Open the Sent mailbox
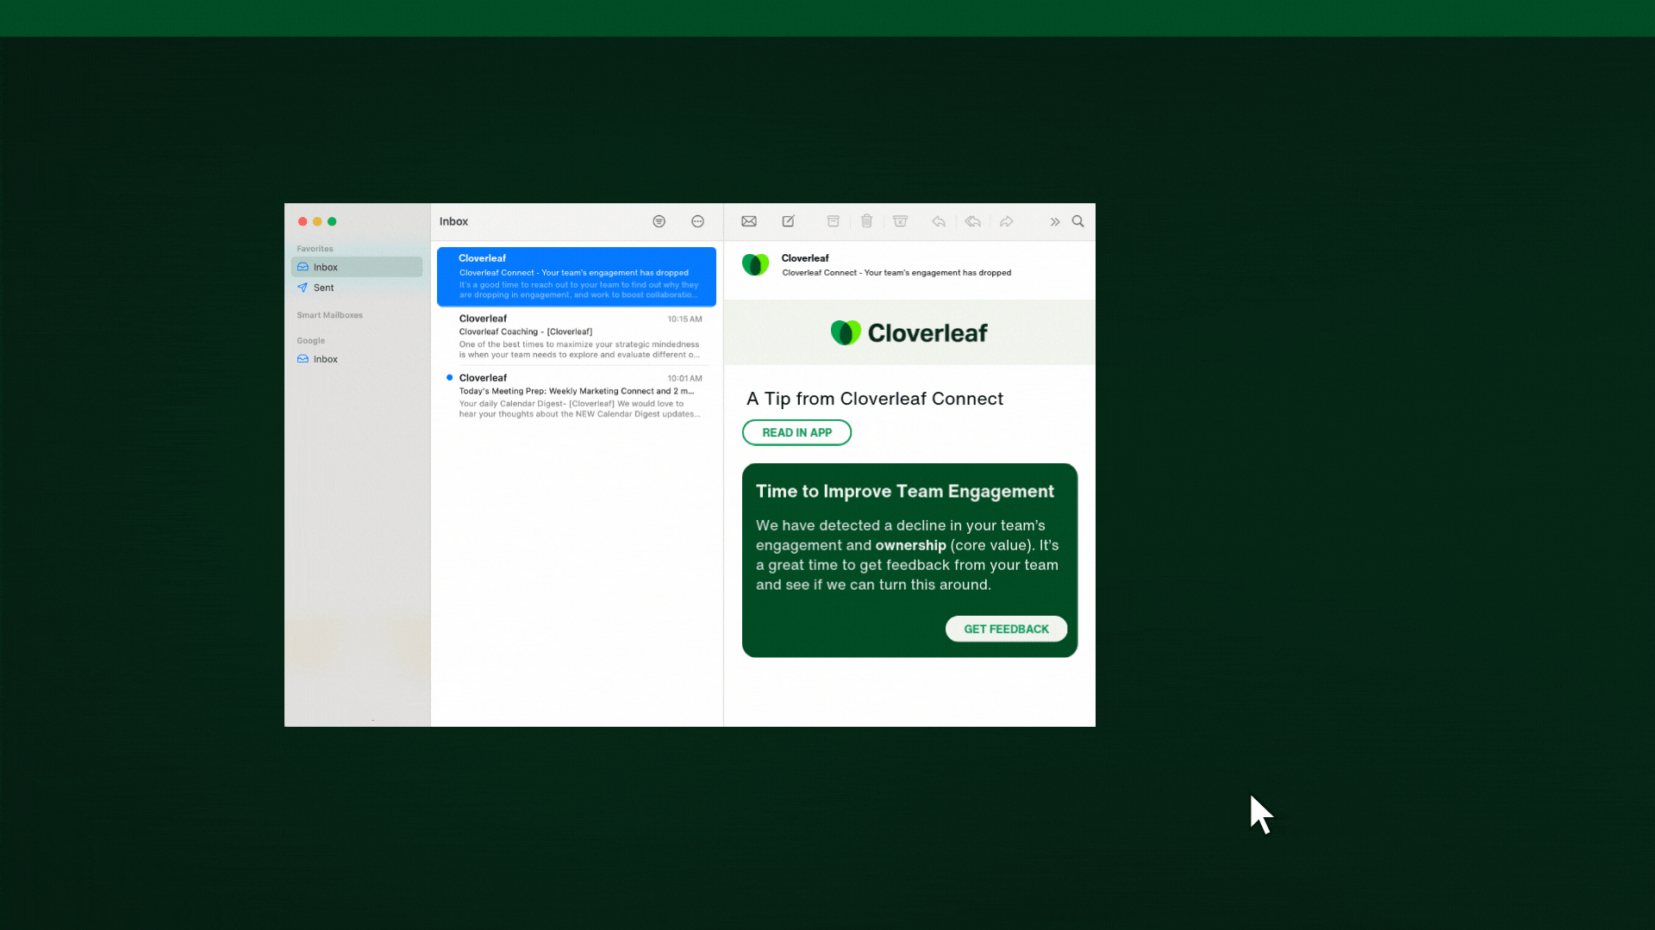Screen dimensions: 1655x930 [323, 288]
